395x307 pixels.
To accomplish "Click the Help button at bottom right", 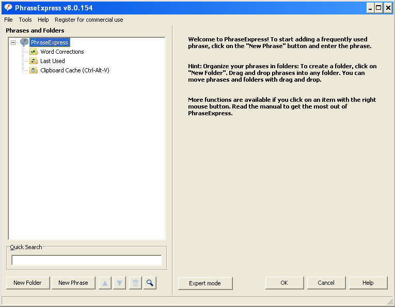I will coord(368,283).
